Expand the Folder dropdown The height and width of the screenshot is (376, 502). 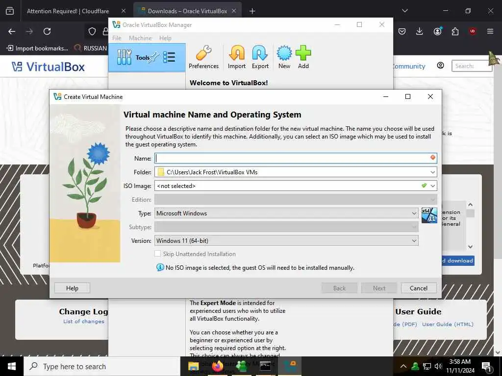[432, 172]
